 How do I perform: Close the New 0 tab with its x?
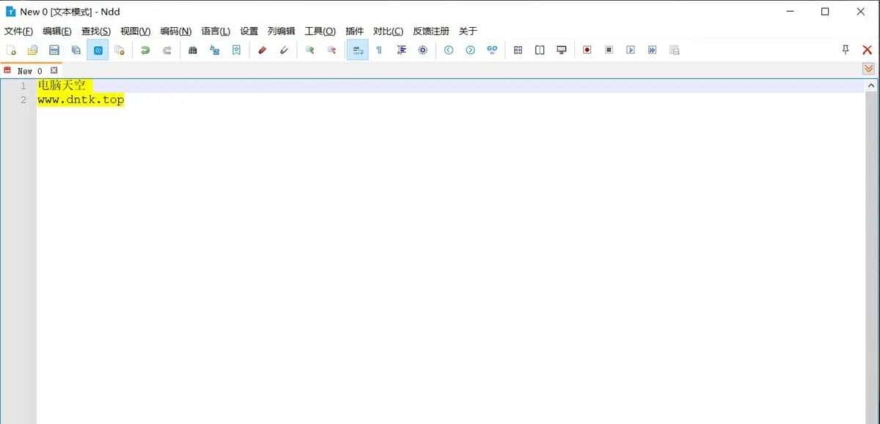tap(54, 70)
